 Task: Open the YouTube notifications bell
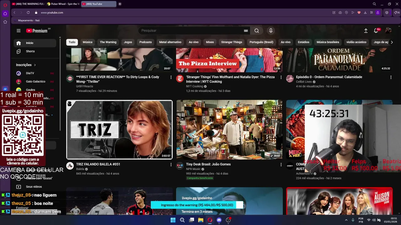[x=377, y=30]
